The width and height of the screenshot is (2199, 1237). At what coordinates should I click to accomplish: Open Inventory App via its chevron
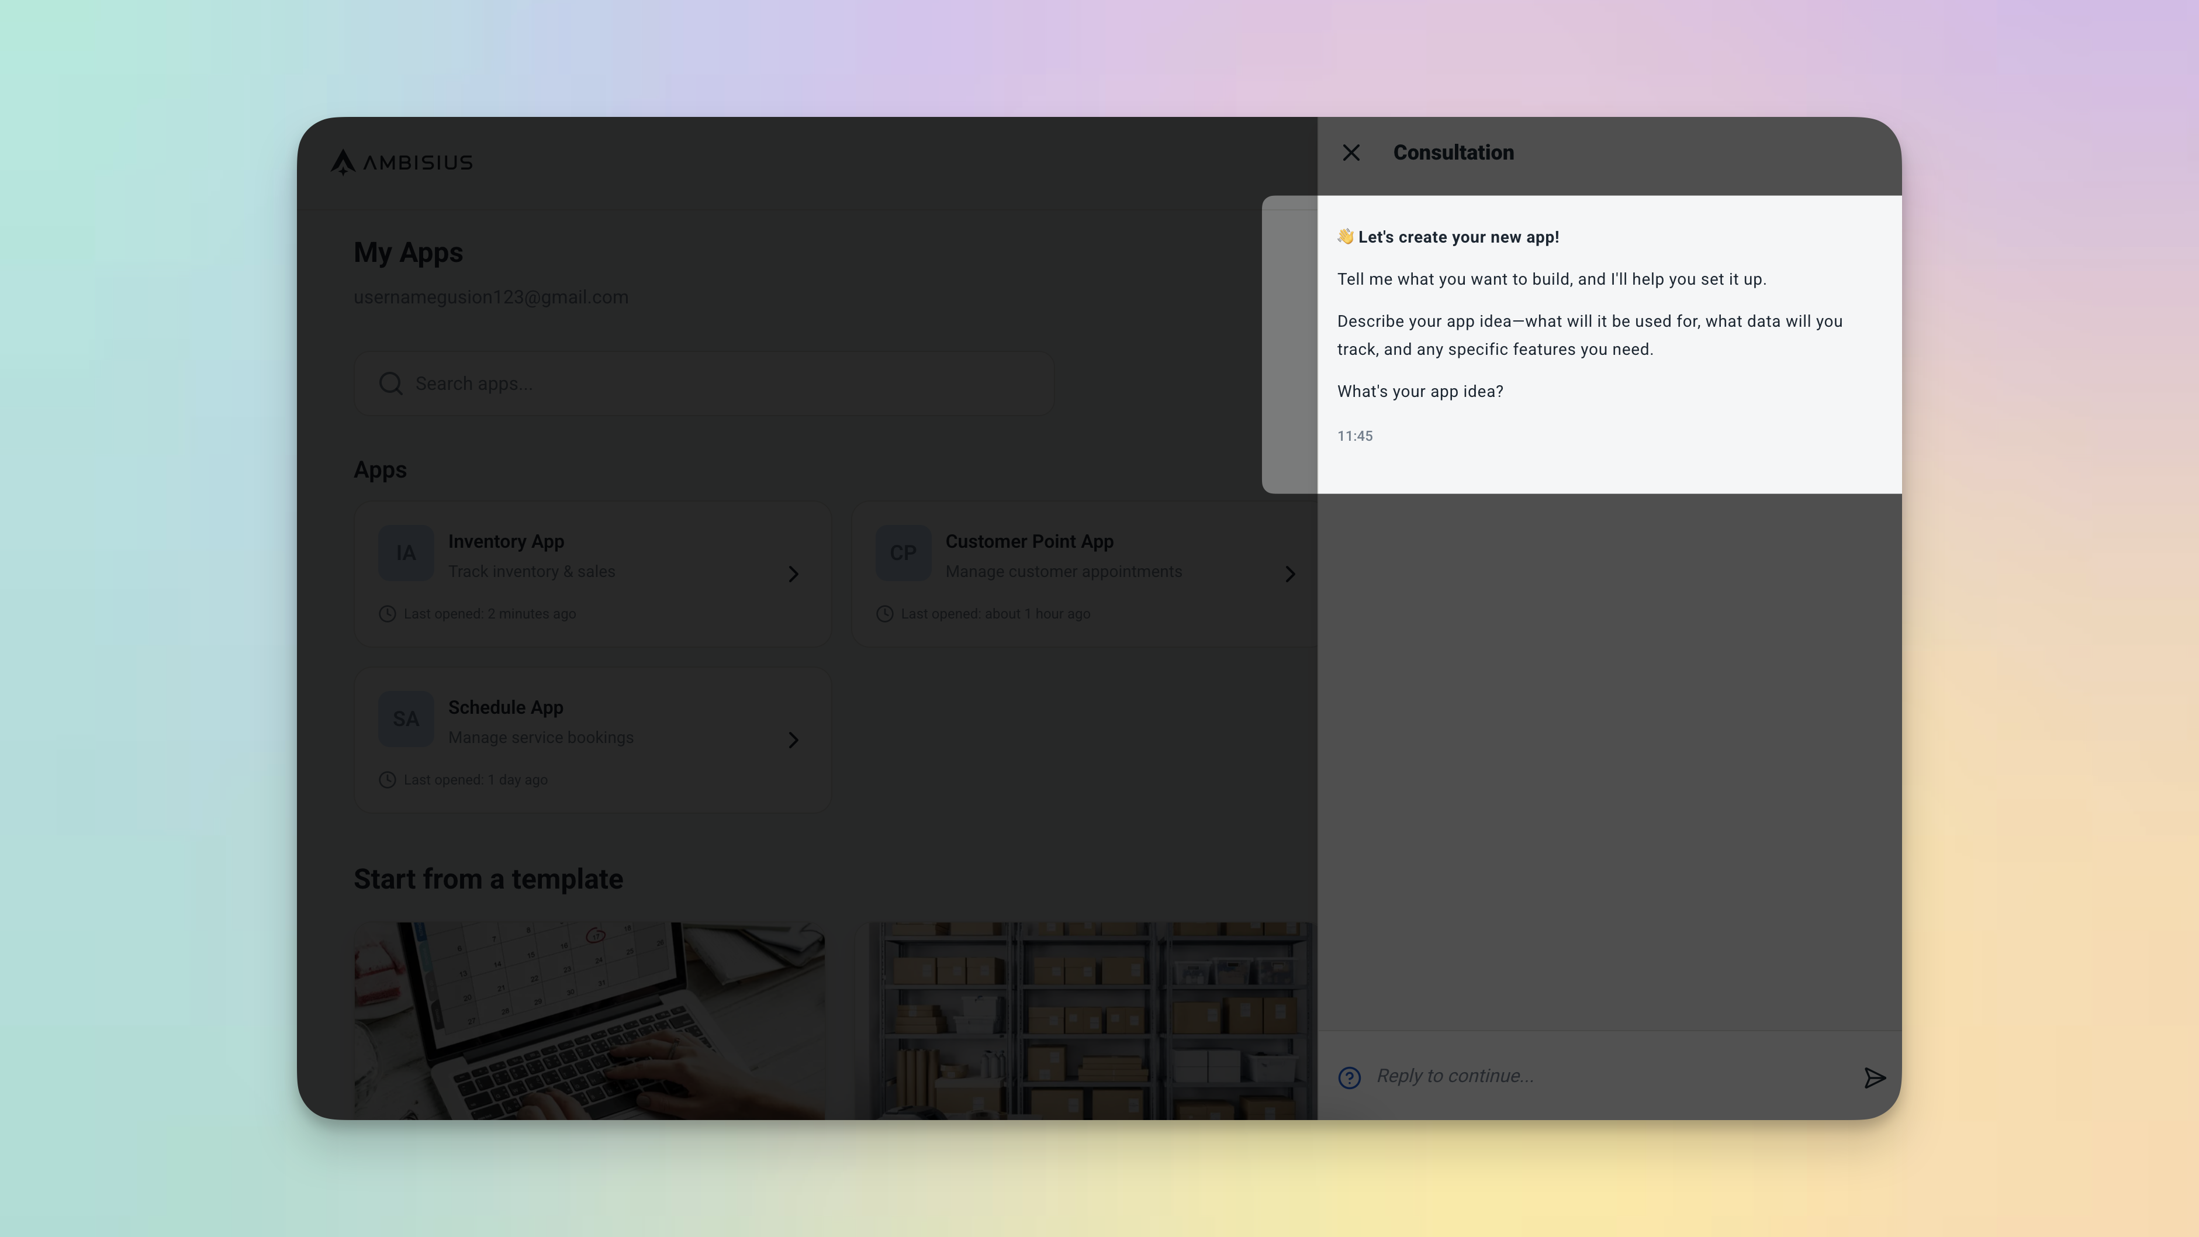[793, 573]
